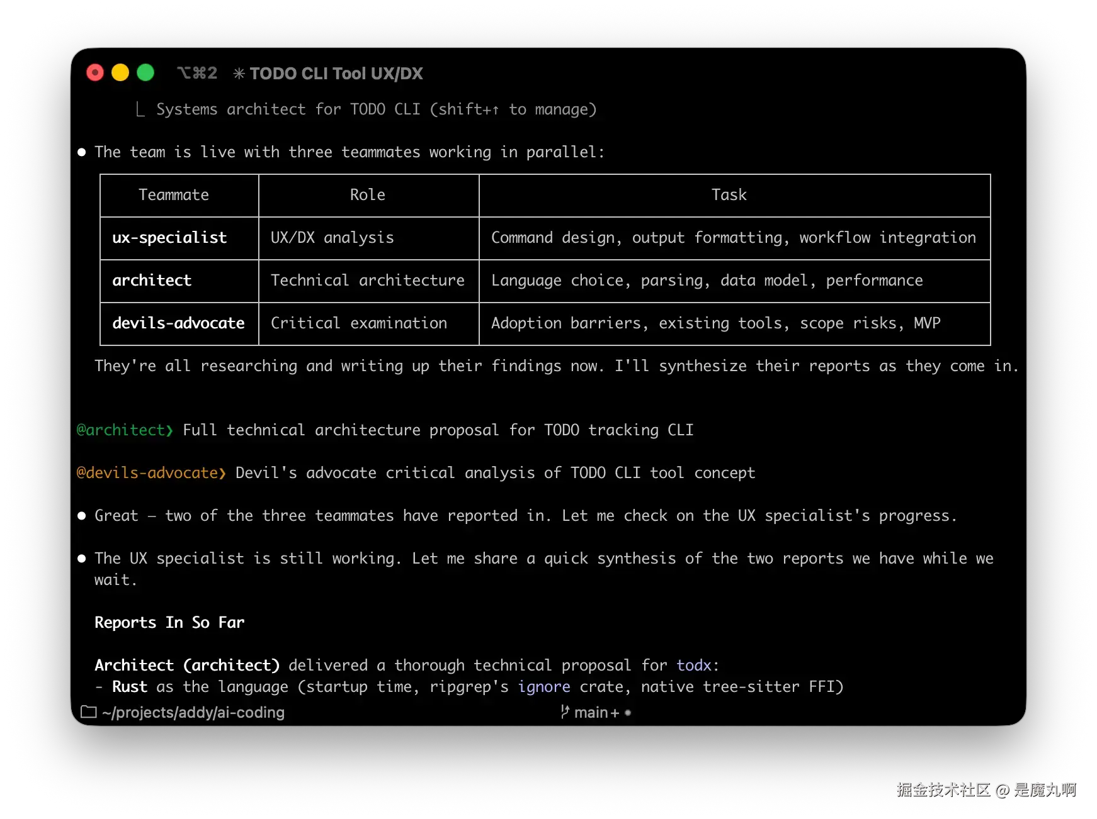1097x819 pixels.
Task: Maximize the terminal with the green button
Action: pos(145,73)
